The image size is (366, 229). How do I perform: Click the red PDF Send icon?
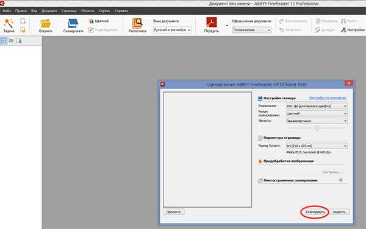tap(211, 23)
